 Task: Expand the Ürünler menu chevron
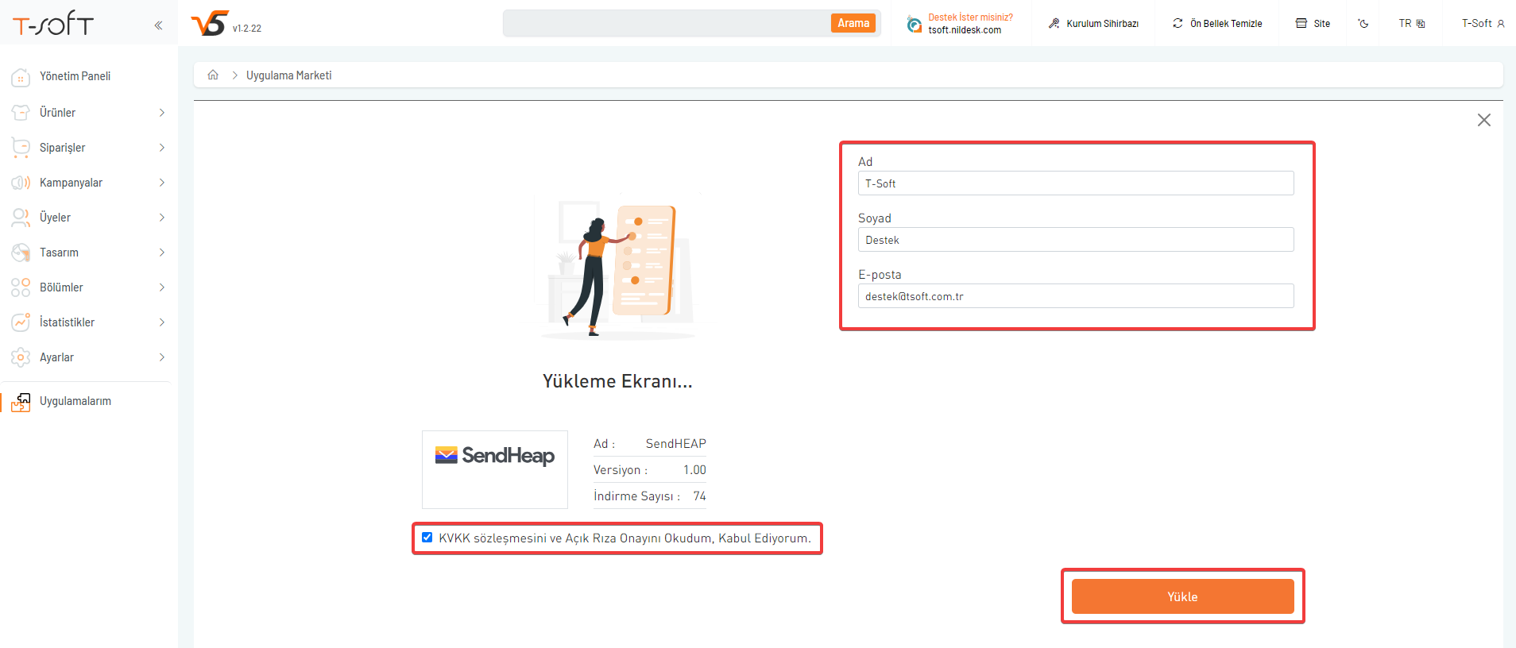point(161,113)
